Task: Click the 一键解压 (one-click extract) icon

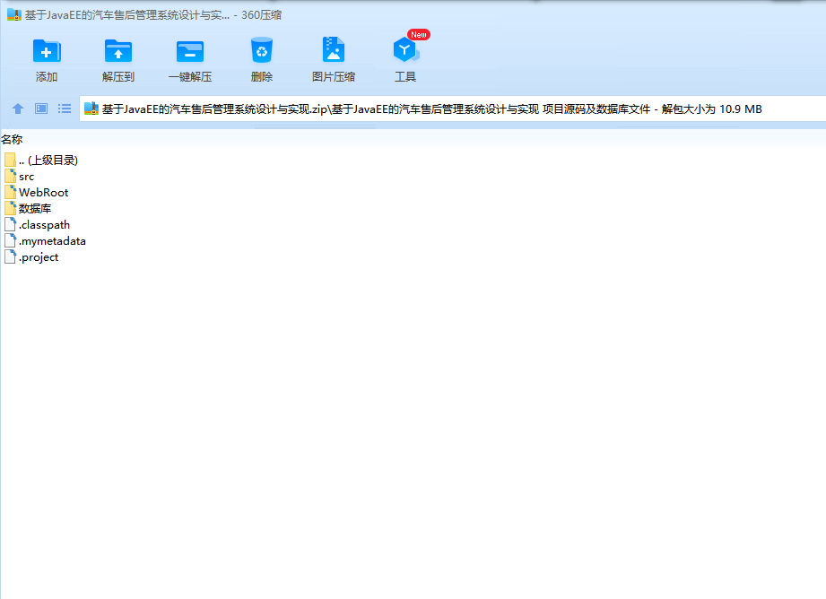Action: [x=189, y=51]
